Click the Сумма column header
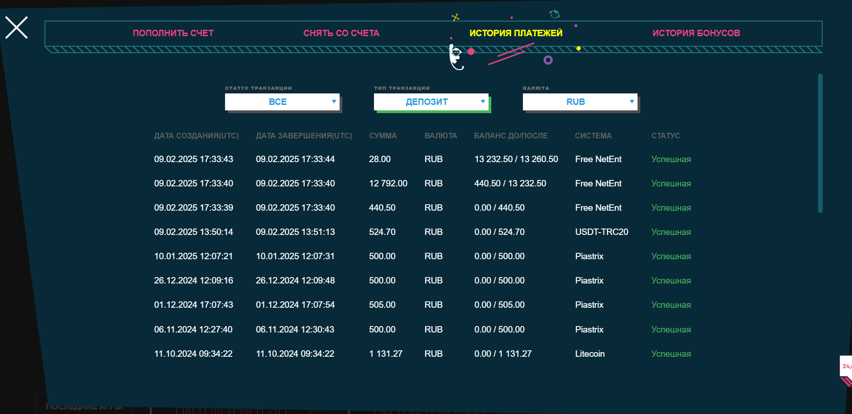The image size is (852, 414). 383,136
